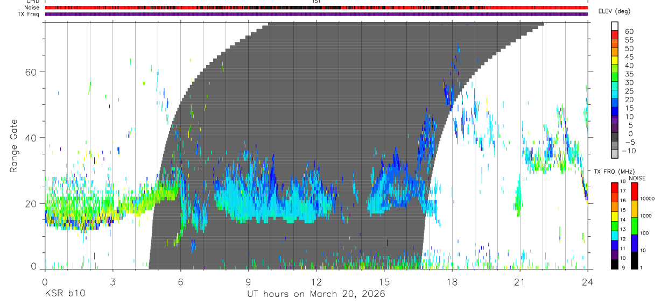
Task: Click the '151' CPID value at top
Action: click(316, 2)
